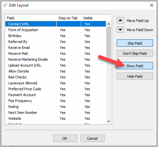158x147 pixels.
Task: Click the Move Field Down arrow button
Action: 120,30
